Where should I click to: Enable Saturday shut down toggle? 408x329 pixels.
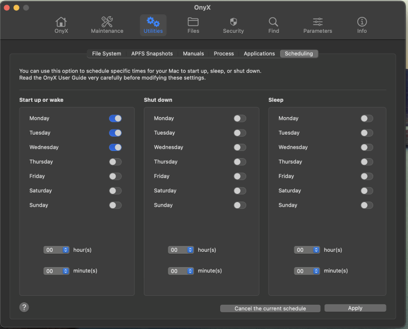click(240, 191)
